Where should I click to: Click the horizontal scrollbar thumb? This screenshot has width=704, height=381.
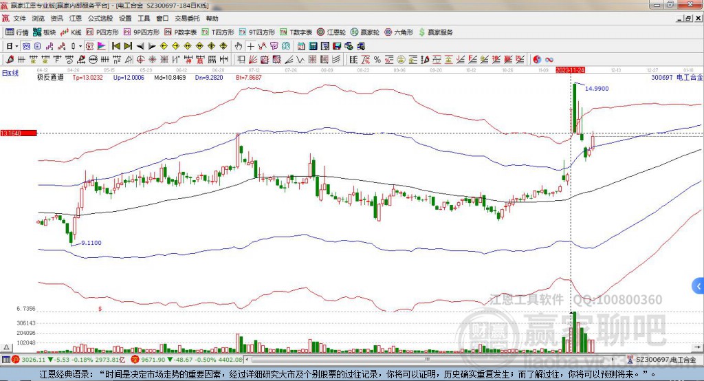pos(428,360)
